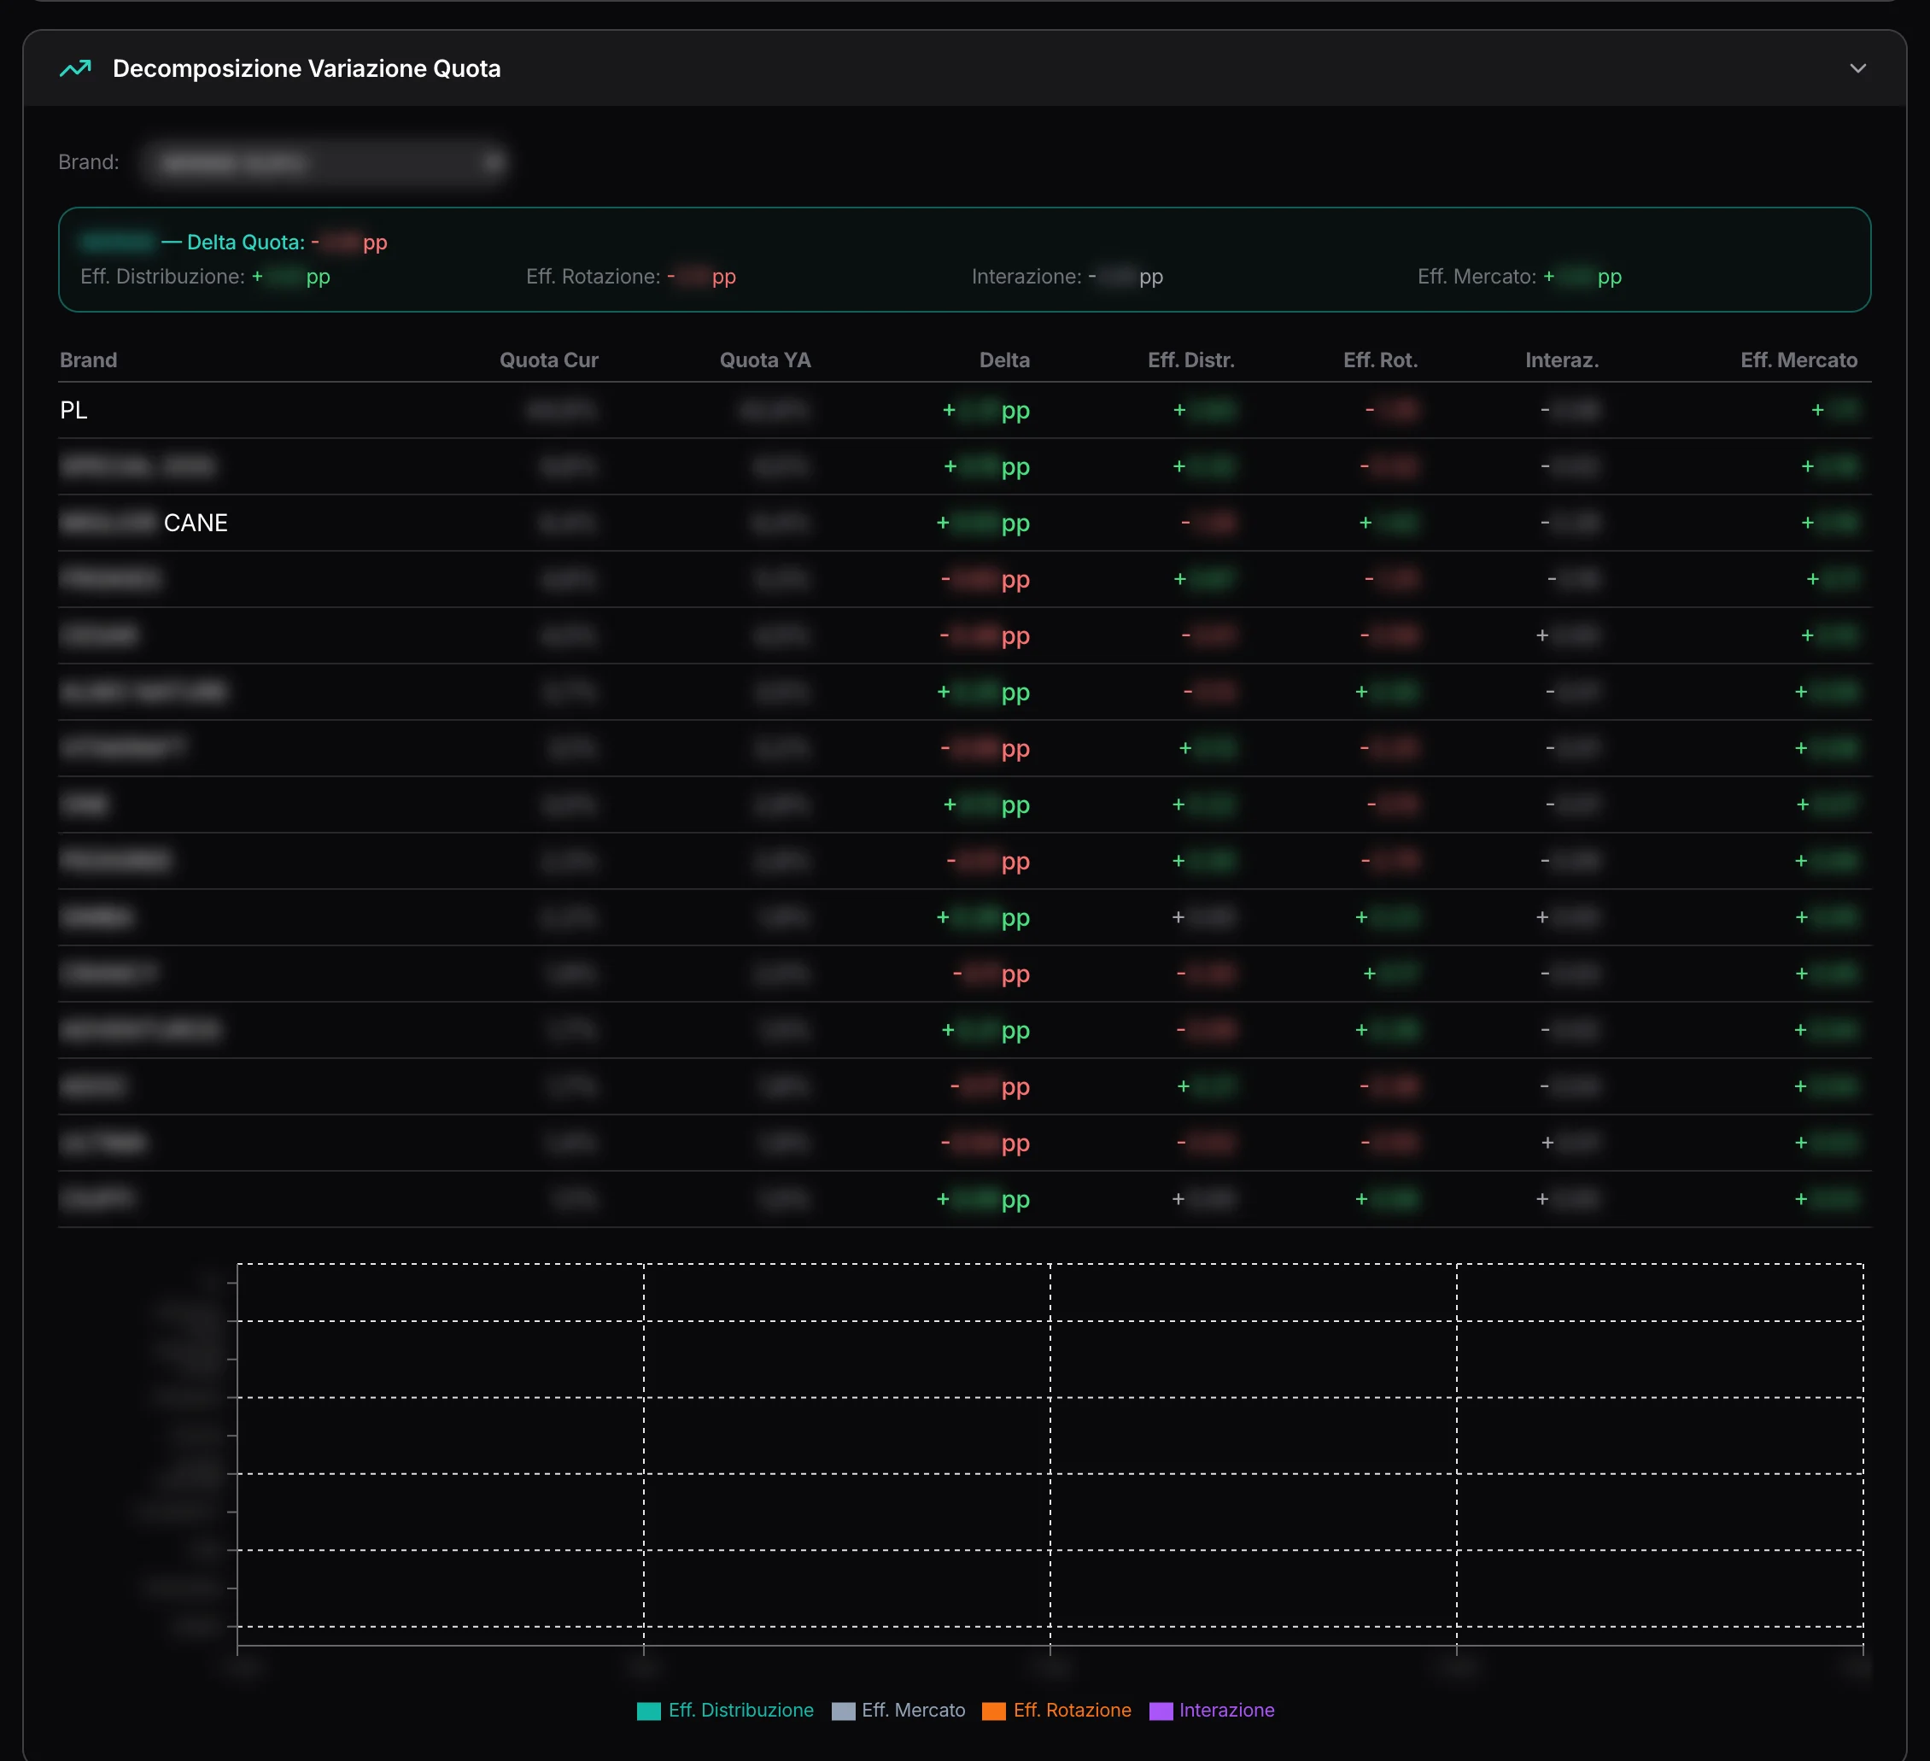Toggle Eff. Mercato grey legend swatch
Screen dimensions: 1930x1761
[843, 1711]
